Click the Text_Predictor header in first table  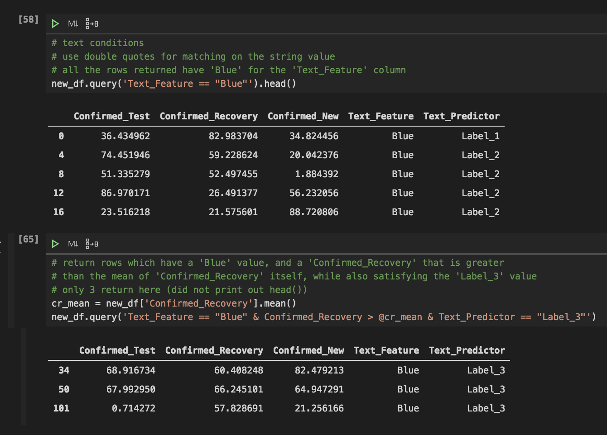462,116
